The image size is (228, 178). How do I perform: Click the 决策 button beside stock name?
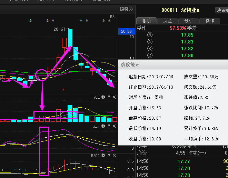221,10
